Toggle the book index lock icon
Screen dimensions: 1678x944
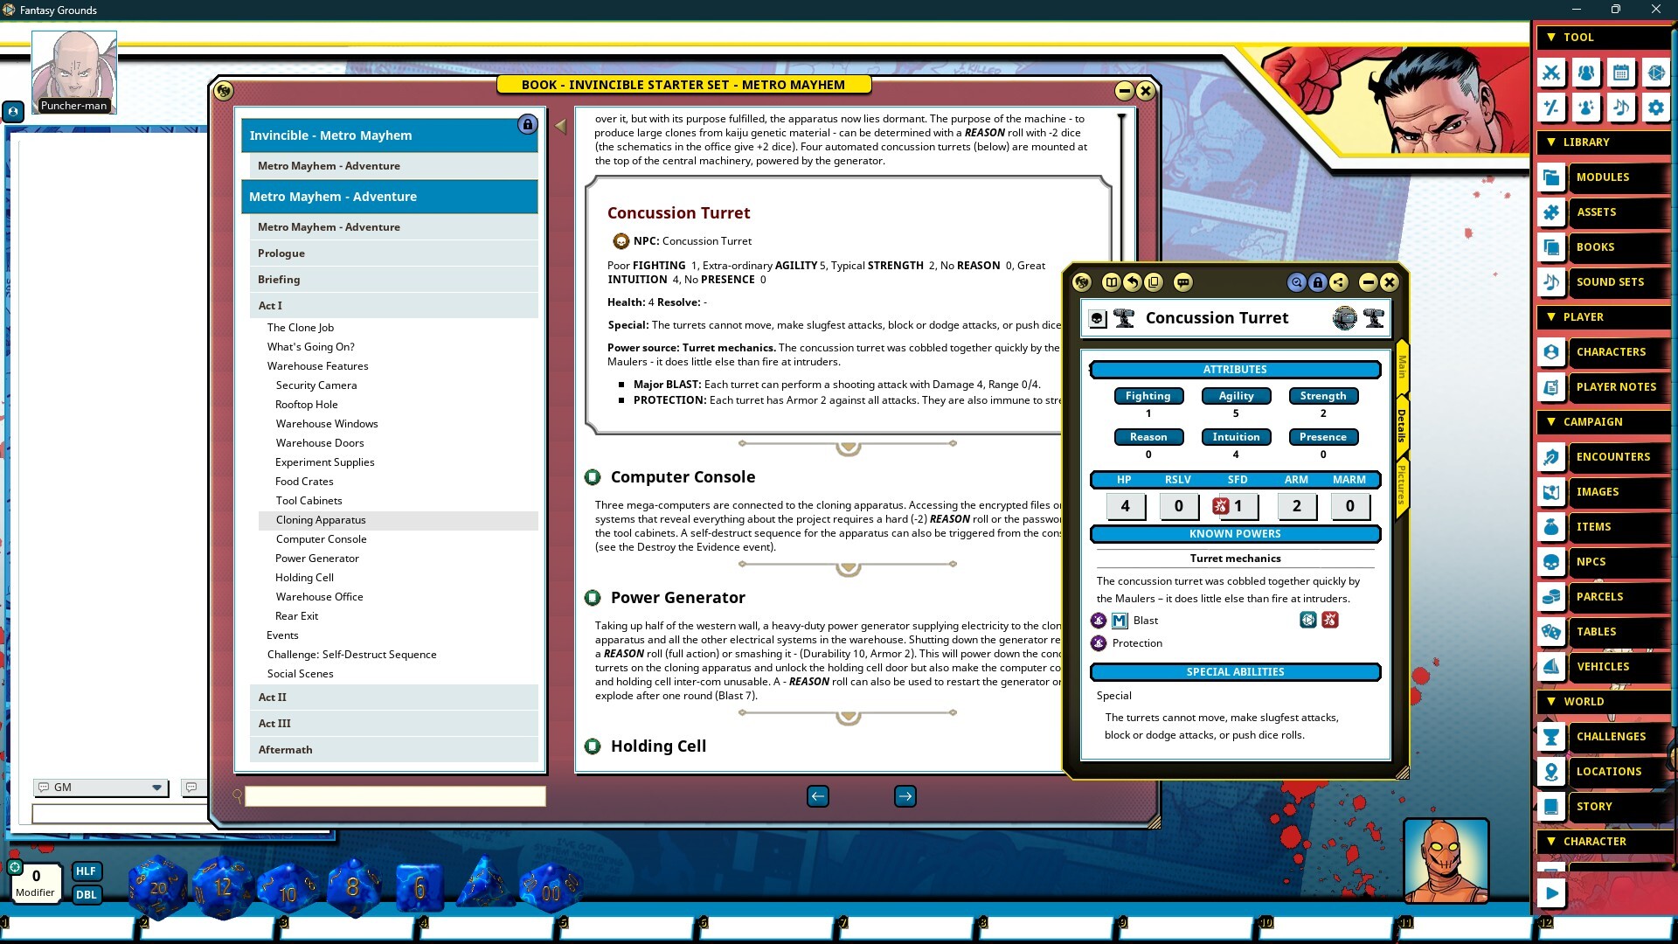(527, 124)
